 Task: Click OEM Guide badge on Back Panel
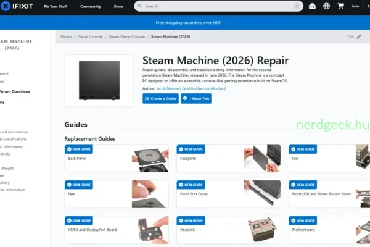79,149
